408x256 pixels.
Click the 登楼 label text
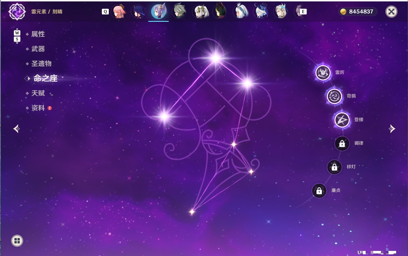(x=359, y=120)
